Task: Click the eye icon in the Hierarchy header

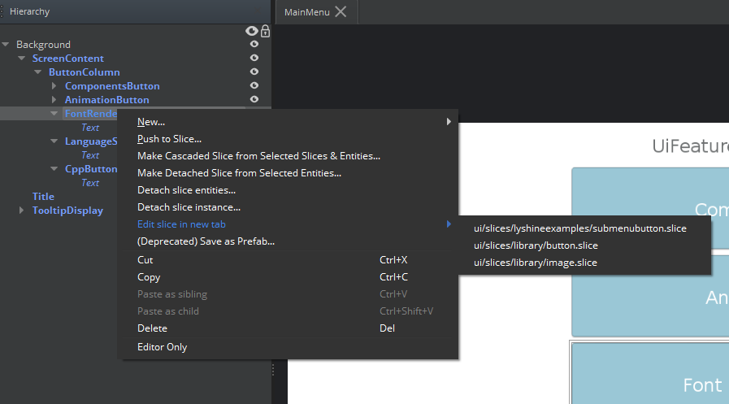Action: click(253, 31)
